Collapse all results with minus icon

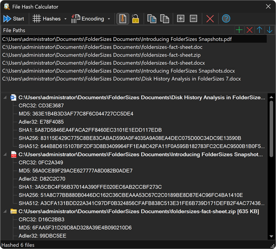point(194,19)
